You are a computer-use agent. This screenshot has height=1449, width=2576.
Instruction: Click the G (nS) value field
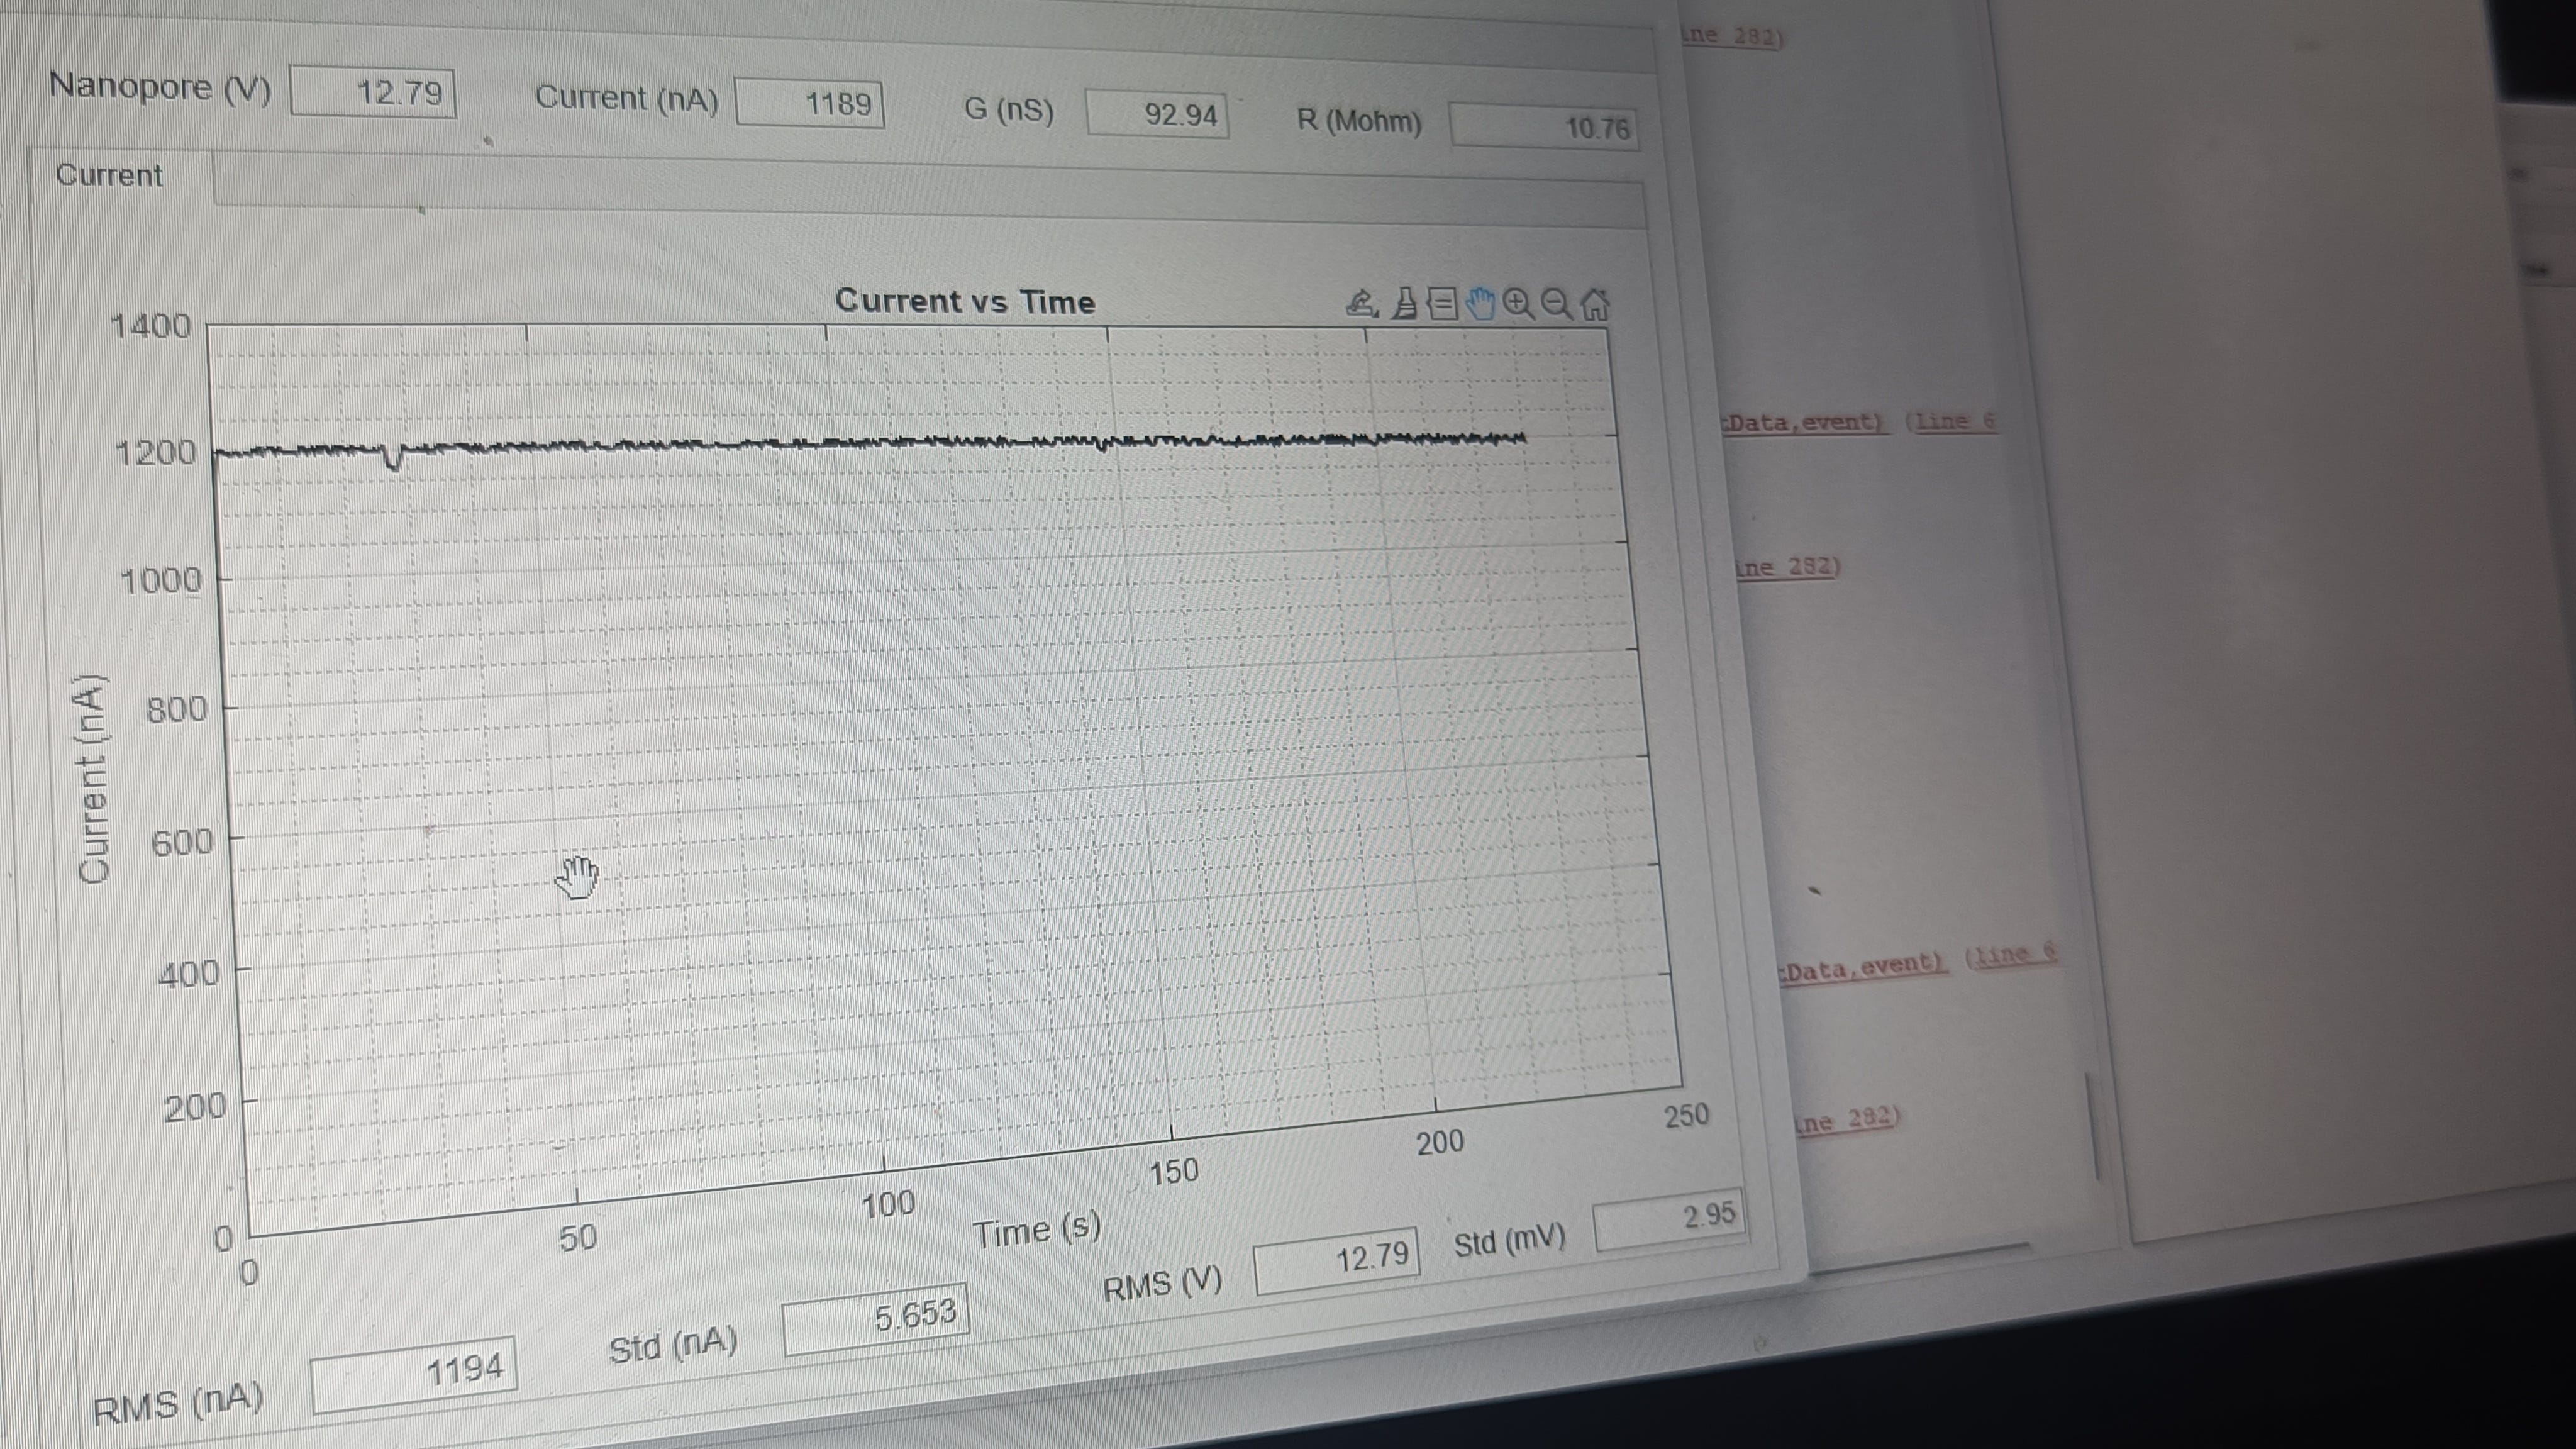1157,114
